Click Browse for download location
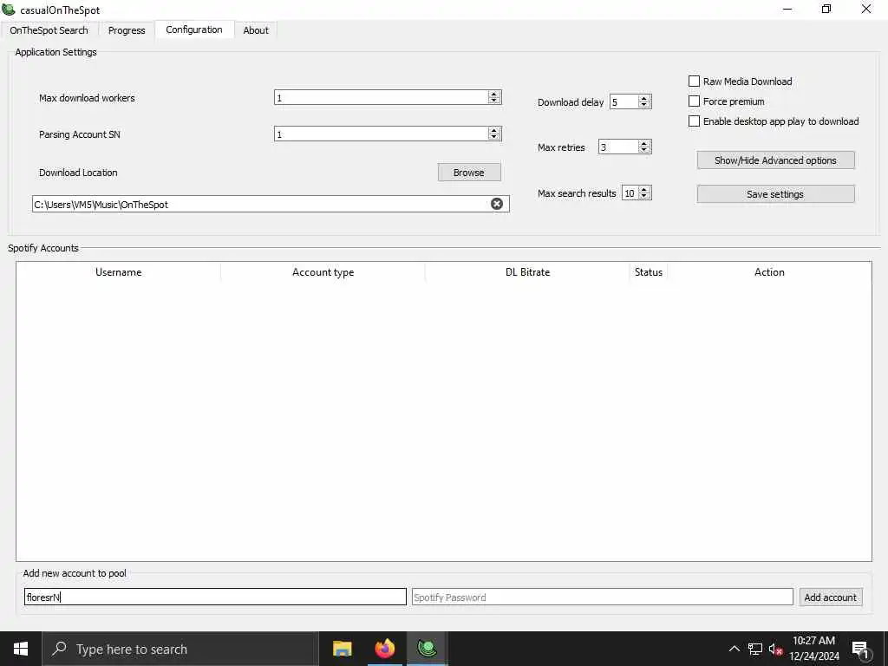Image resolution: width=888 pixels, height=666 pixels. pos(469,173)
